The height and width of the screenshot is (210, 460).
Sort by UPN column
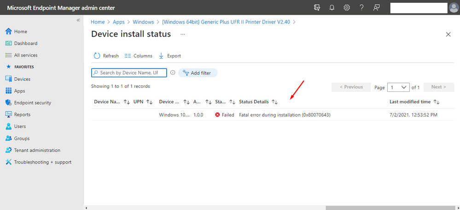(x=143, y=102)
